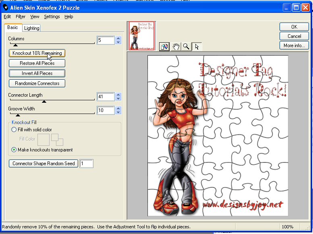Click the puzzle preview image
This screenshot has height=234, width=313.
(x=218, y=136)
